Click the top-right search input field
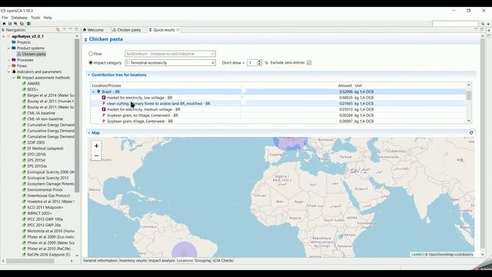This screenshot has height=277, width=492. [455, 24]
